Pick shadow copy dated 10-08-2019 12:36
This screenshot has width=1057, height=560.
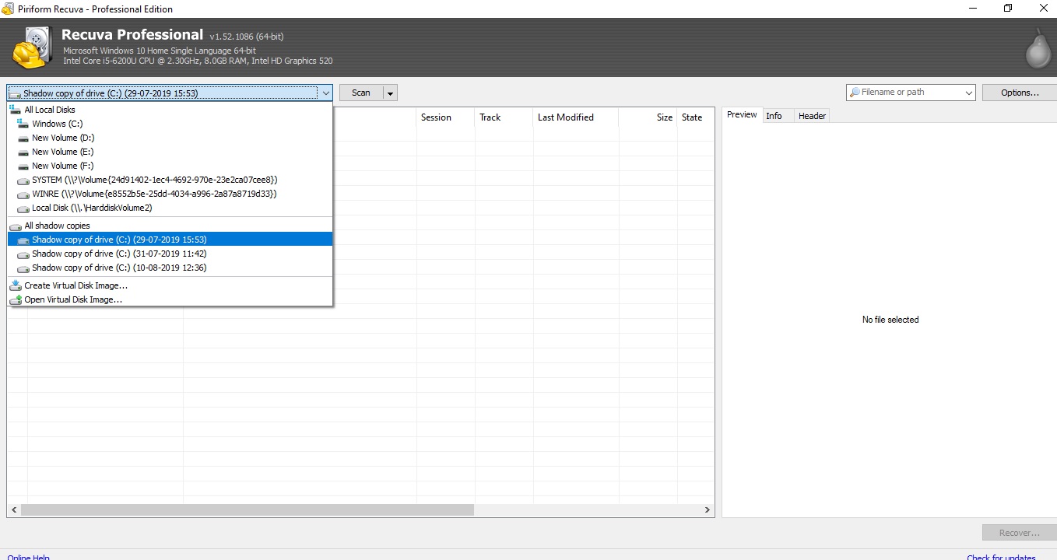pos(170,268)
